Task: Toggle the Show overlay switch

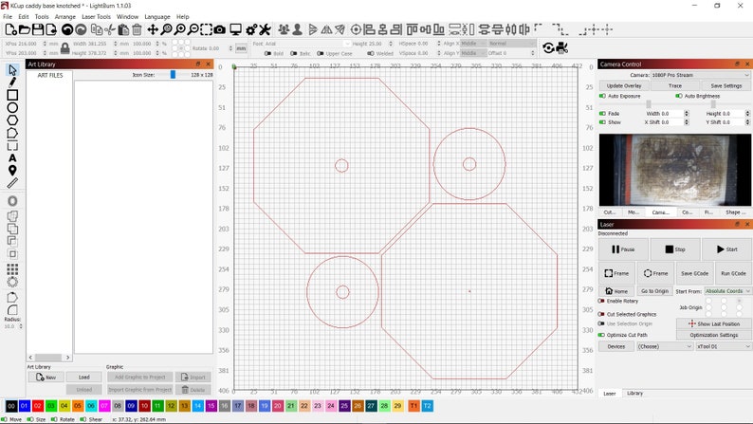Action: 602,122
